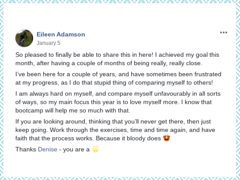The height and width of the screenshot is (180, 240).
Task: Open the three-dot post options menu
Action: click(x=224, y=32)
